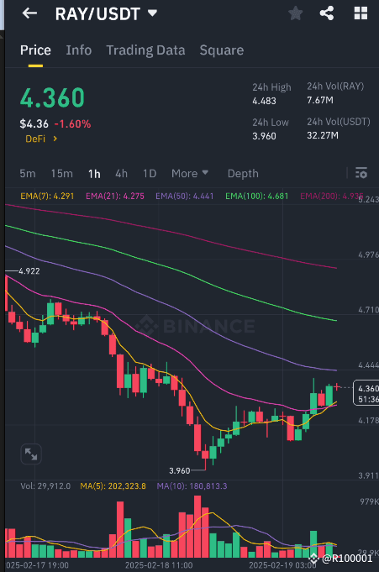379x572 pixels.
Task: Select the 1h timeframe
Action: [94, 174]
